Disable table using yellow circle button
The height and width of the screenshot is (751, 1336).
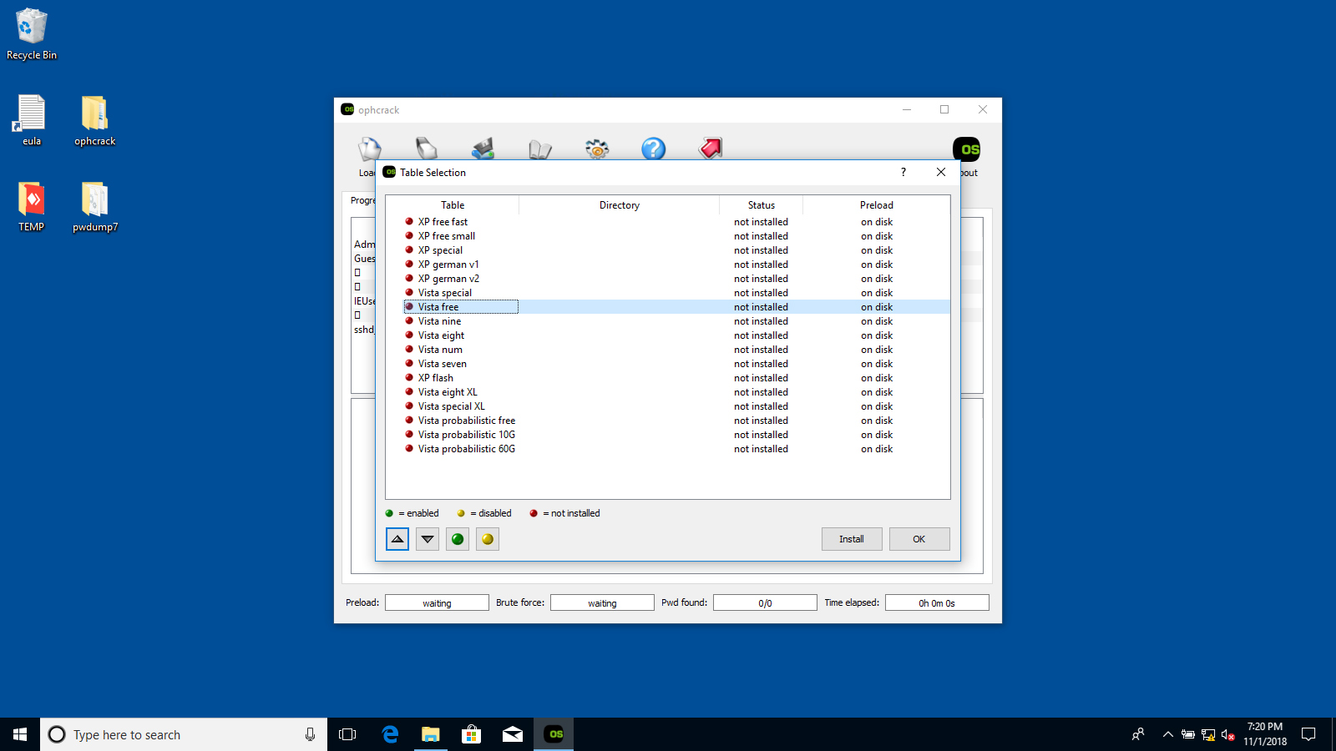pos(488,539)
